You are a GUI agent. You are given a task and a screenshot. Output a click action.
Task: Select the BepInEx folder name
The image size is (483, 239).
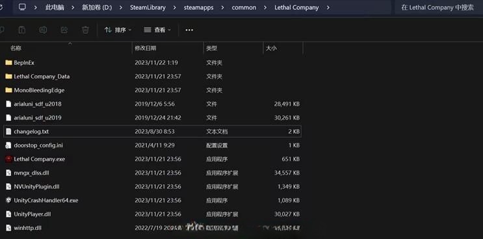tap(24, 63)
